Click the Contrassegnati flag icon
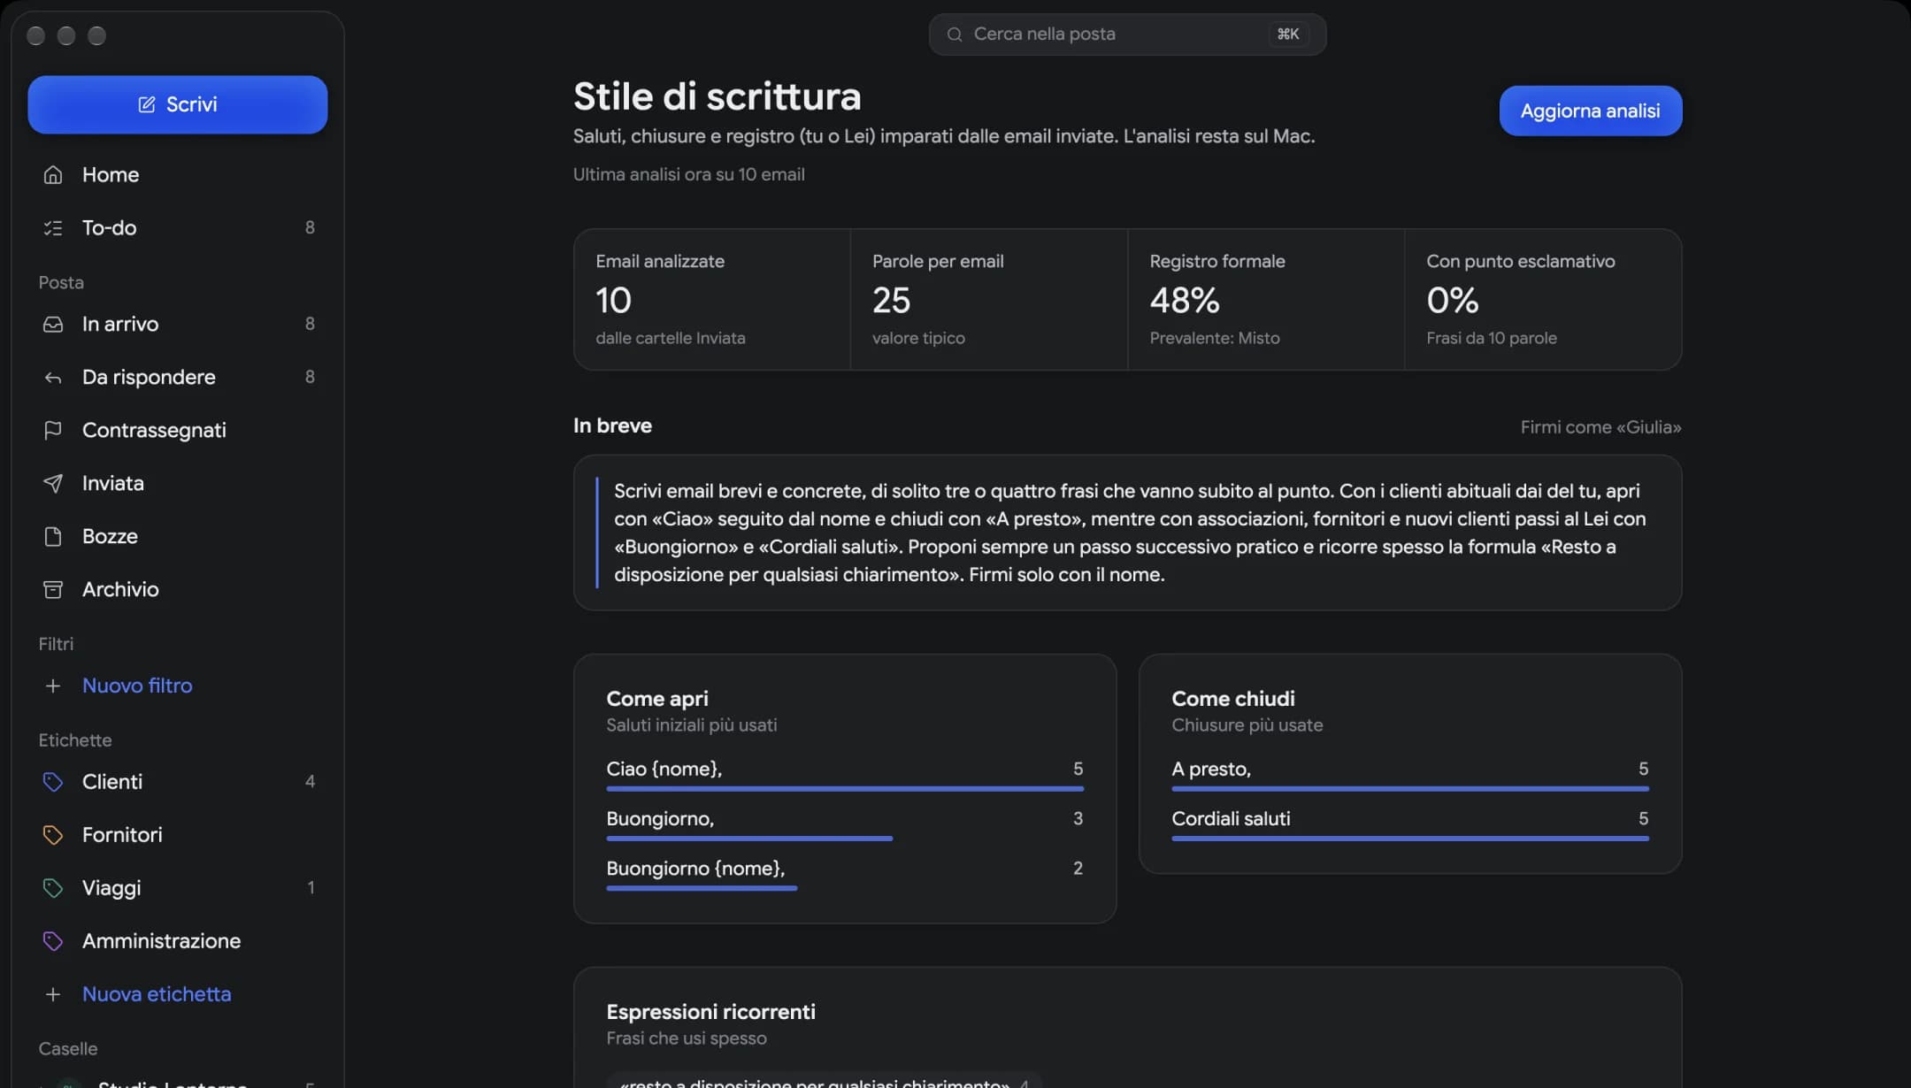The image size is (1911, 1088). pyautogui.click(x=53, y=431)
